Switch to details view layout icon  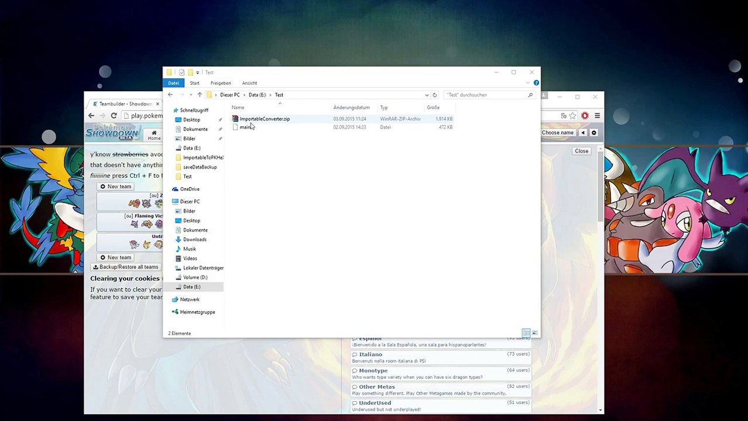click(x=526, y=333)
